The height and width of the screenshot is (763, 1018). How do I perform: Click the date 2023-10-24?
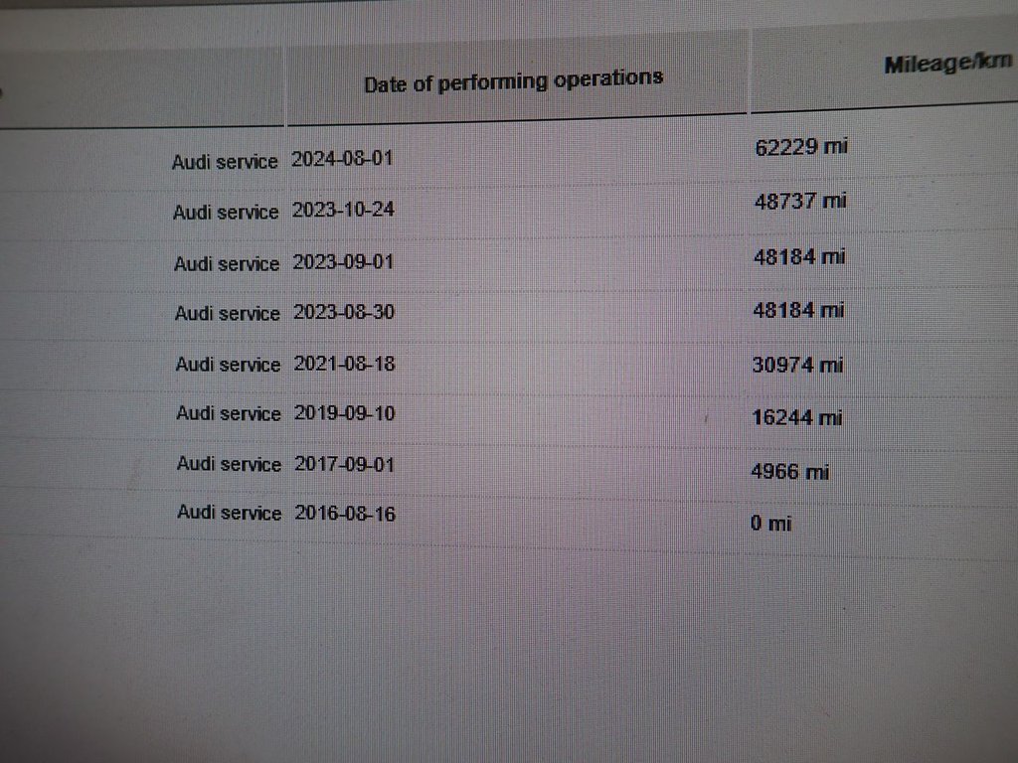tap(343, 210)
